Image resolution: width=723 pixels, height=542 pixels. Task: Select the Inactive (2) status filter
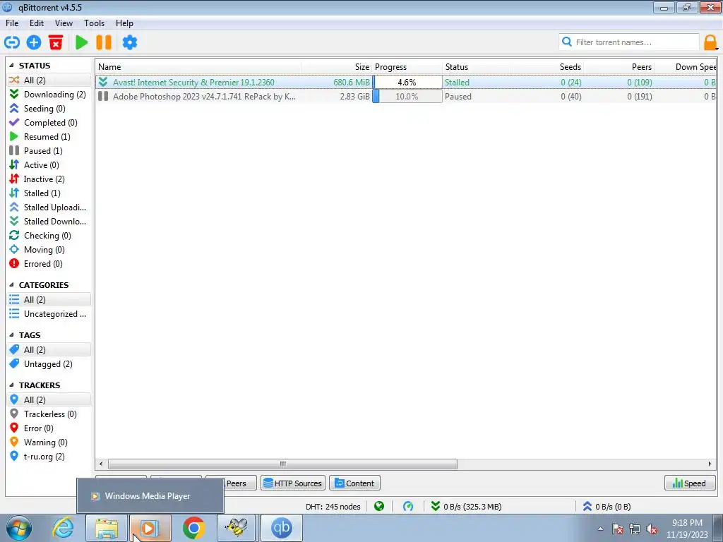[x=49, y=179]
